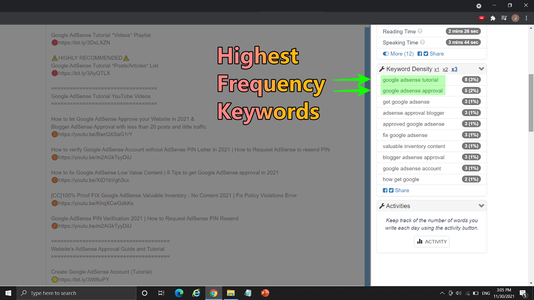The image size is (534, 300).
Task: Click the YouTube extension icon in Chrome toolbar
Action: tap(482, 18)
